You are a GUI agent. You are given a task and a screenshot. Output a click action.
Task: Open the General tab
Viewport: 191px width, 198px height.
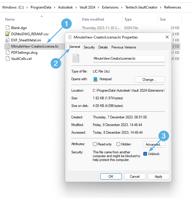75,47
